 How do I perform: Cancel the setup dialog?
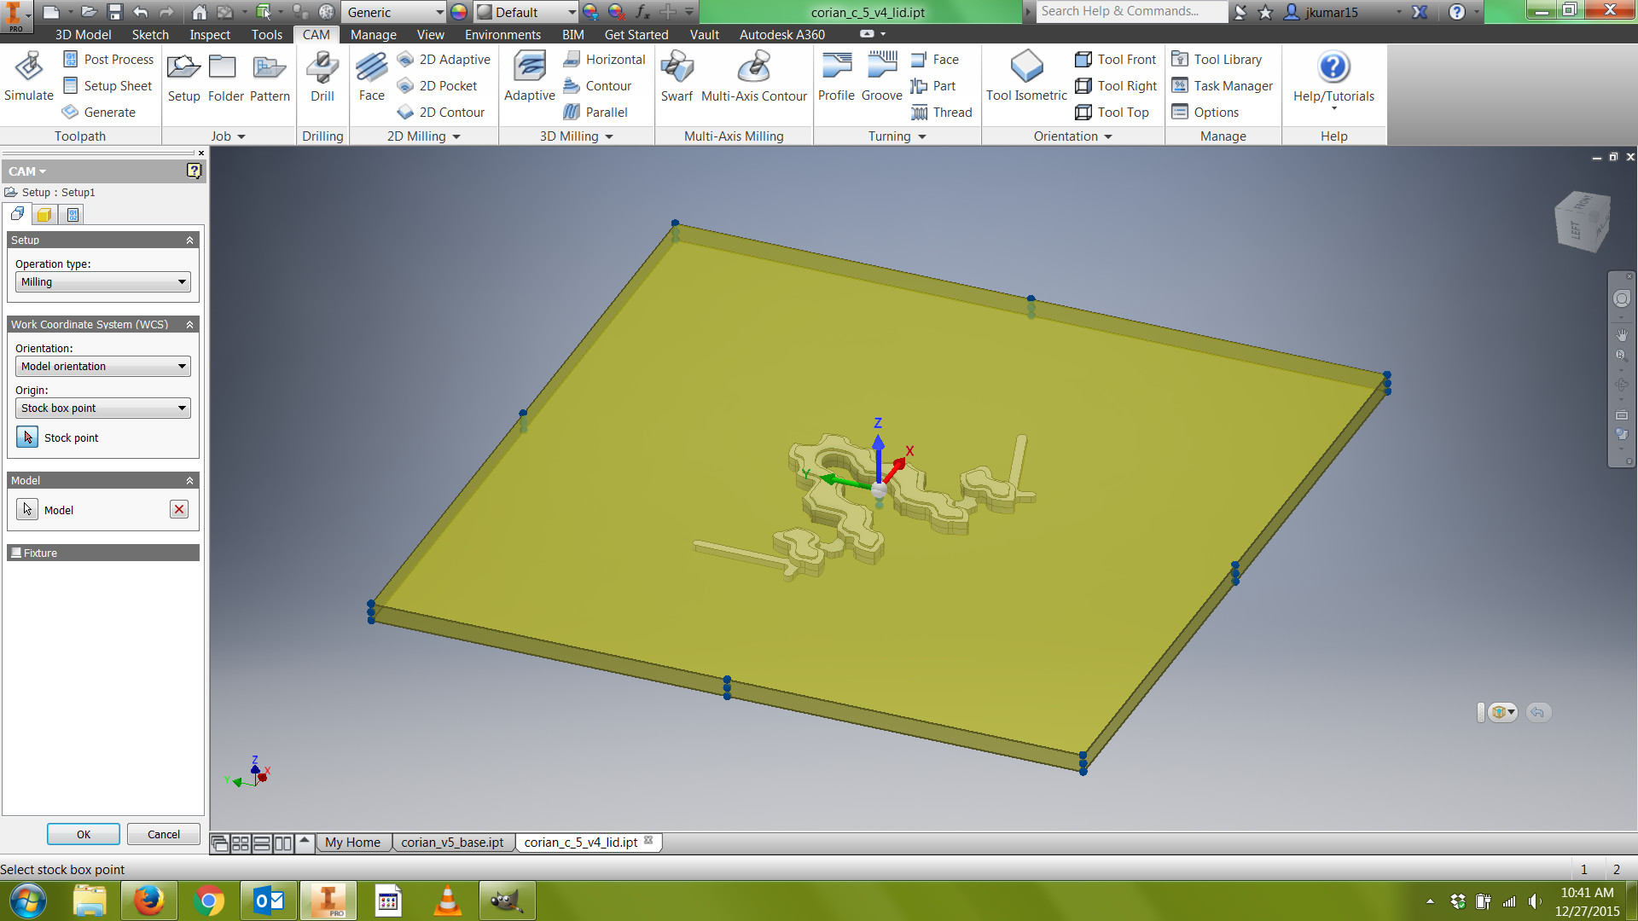click(x=164, y=834)
